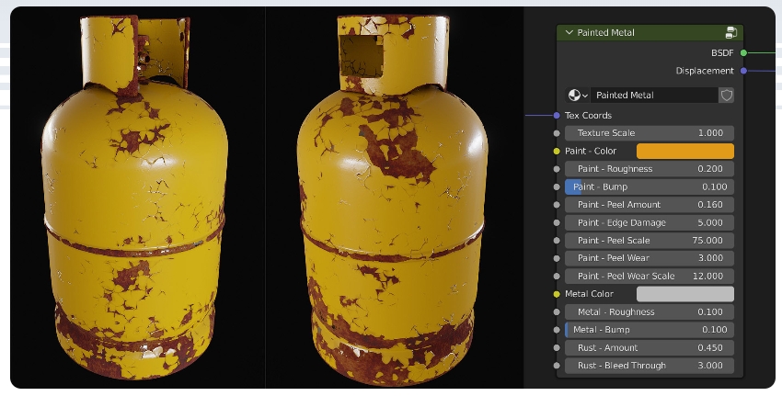Open the Metal Color gray swatch
782x396 pixels.
pos(685,294)
